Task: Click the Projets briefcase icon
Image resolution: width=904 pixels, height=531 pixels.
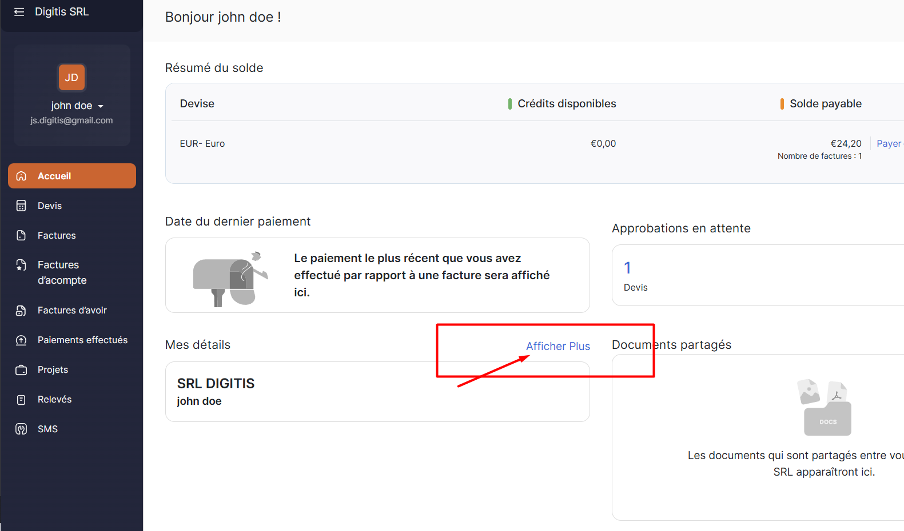Action: point(21,370)
